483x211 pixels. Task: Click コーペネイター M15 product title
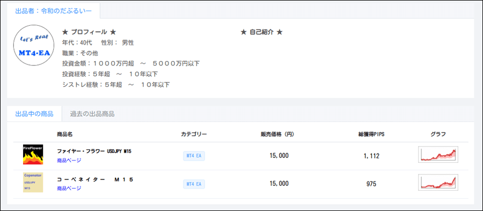(96, 179)
